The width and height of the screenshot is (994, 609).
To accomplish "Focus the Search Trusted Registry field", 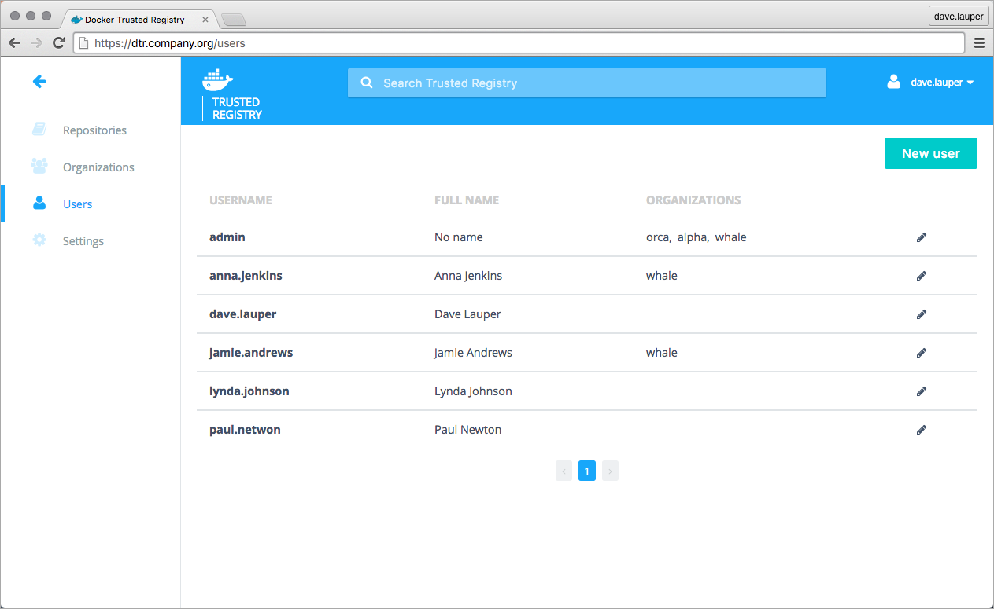I will 586,83.
